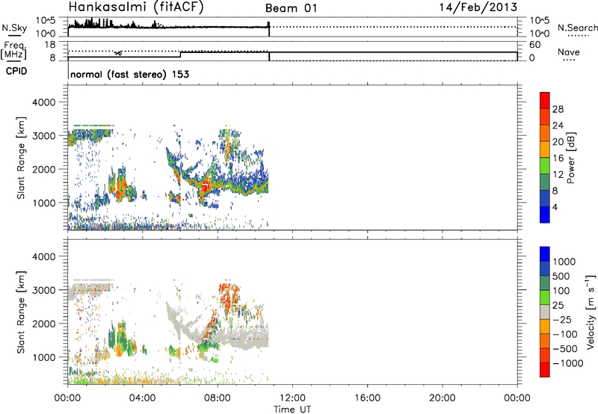The width and height of the screenshot is (598, 414).
Task: Click the red top of the power colorbar
Action: 545,100
